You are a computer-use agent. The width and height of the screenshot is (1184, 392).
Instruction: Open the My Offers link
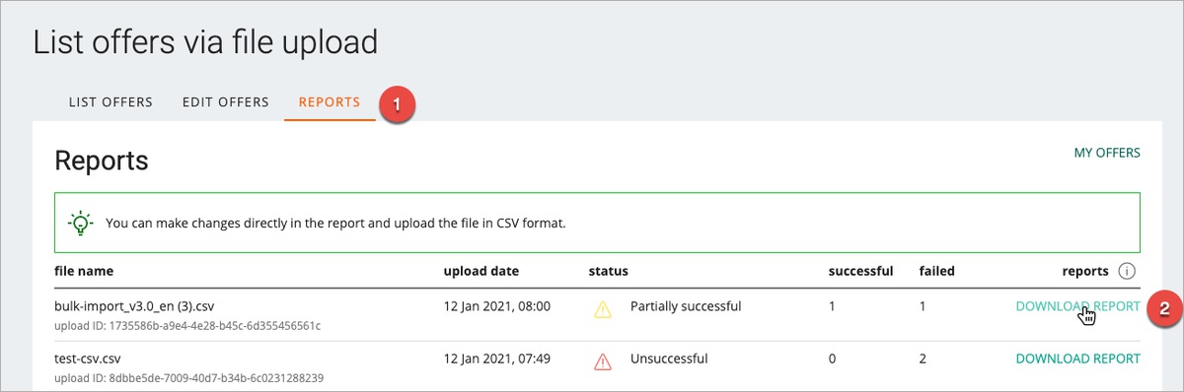click(1107, 153)
